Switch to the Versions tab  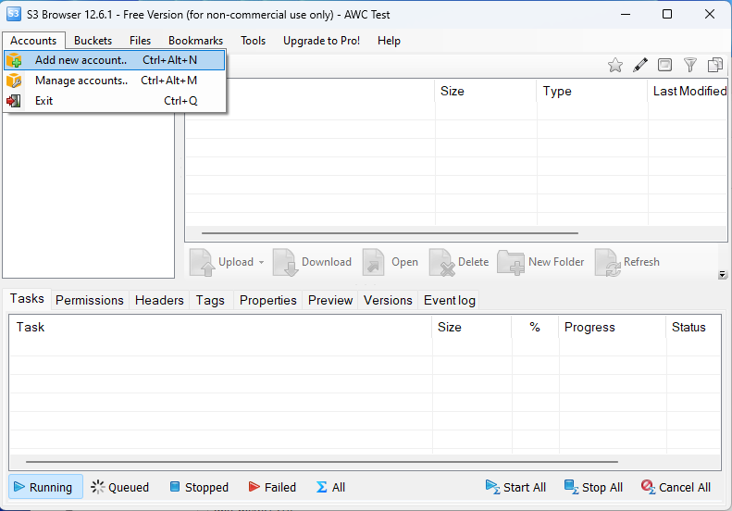(388, 300)
